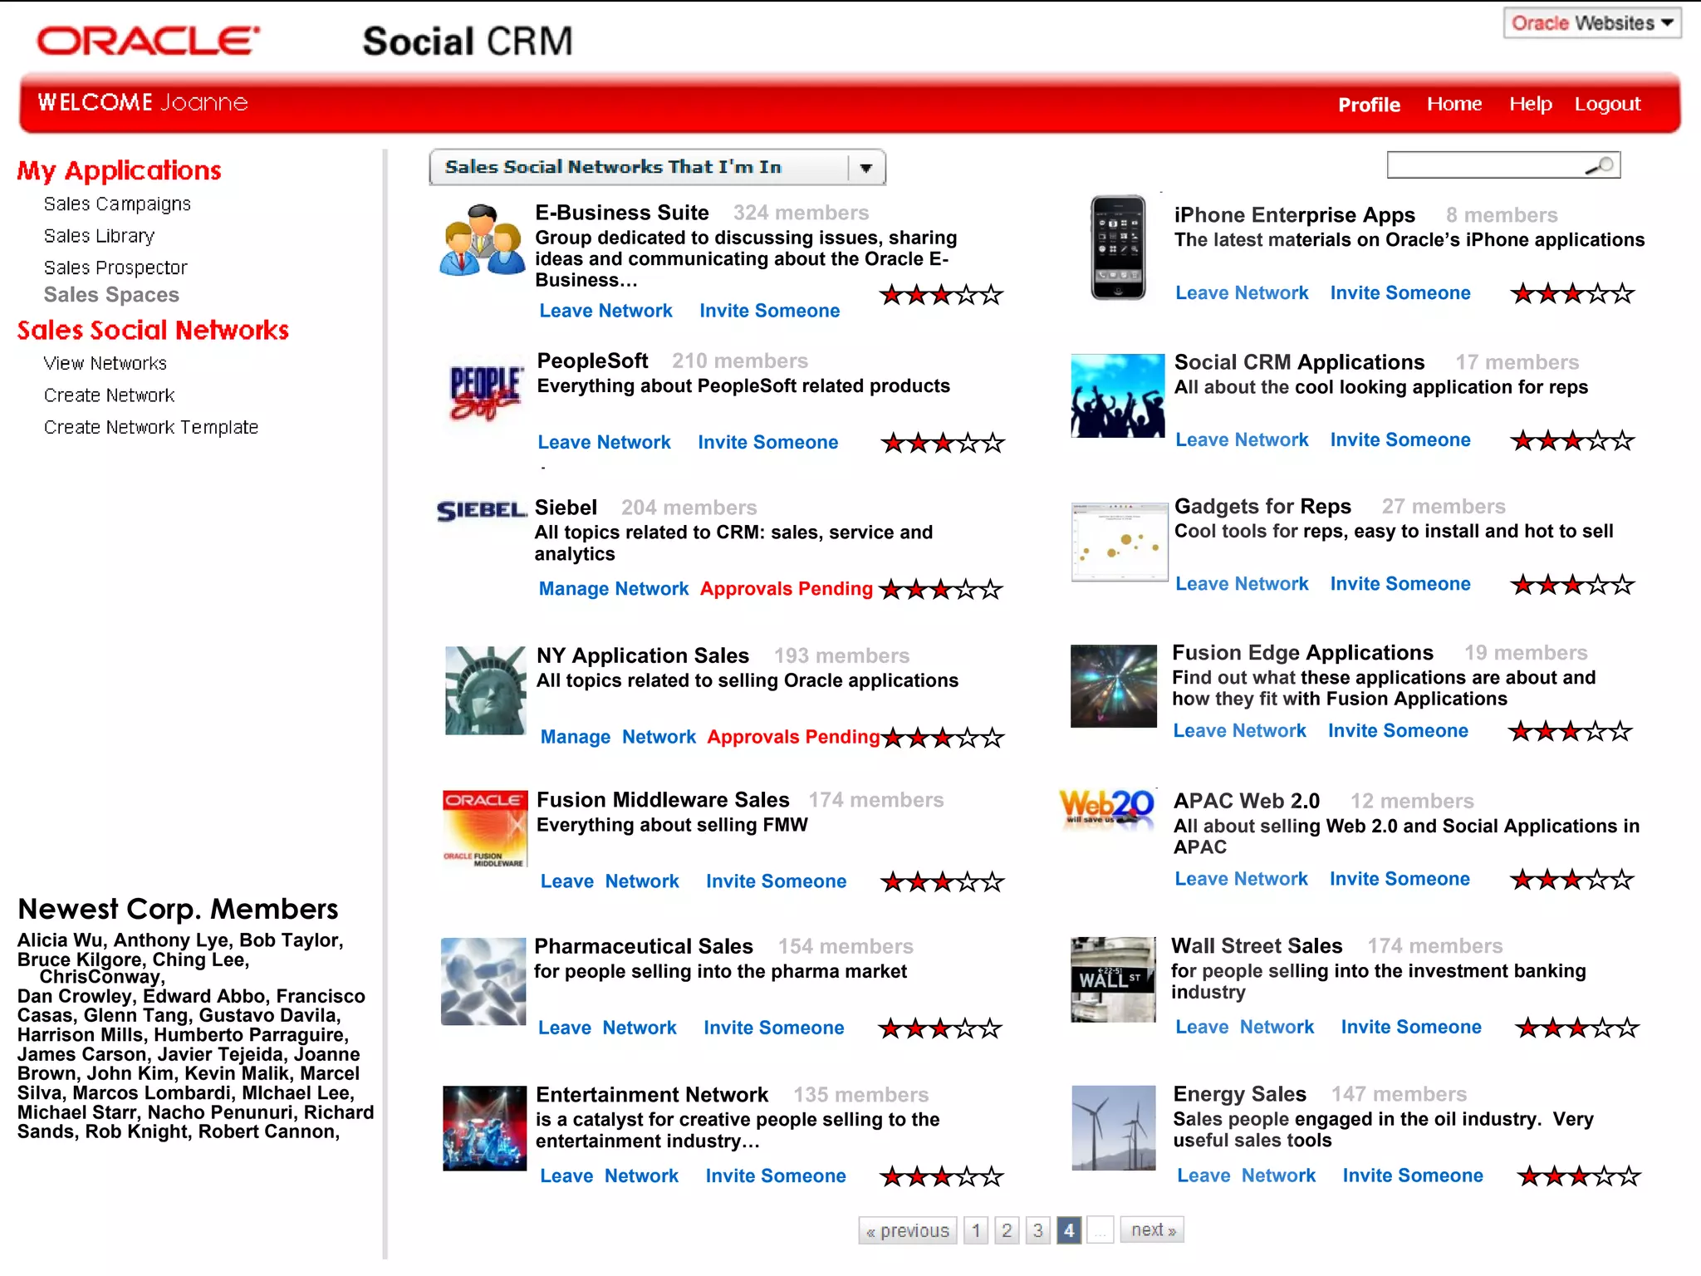The width and height of the screenshot is (1701, 1276).
Task: Open the NY Application Sales Statue of Liberty thumbnail
Action: coord(485,690)
